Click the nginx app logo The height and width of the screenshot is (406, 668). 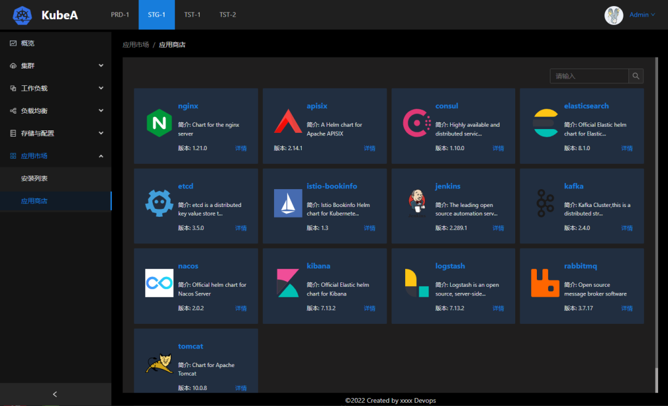click(x=160, y=123)
